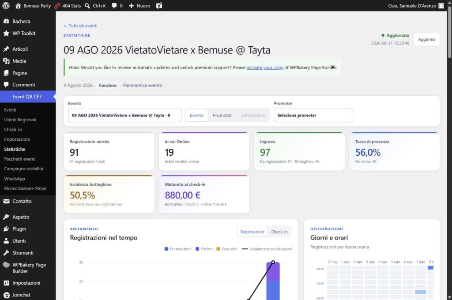Click the Registrazioni uniche 91 card
452x300 pixels.
pyautogui.click(x=109, y=151)
